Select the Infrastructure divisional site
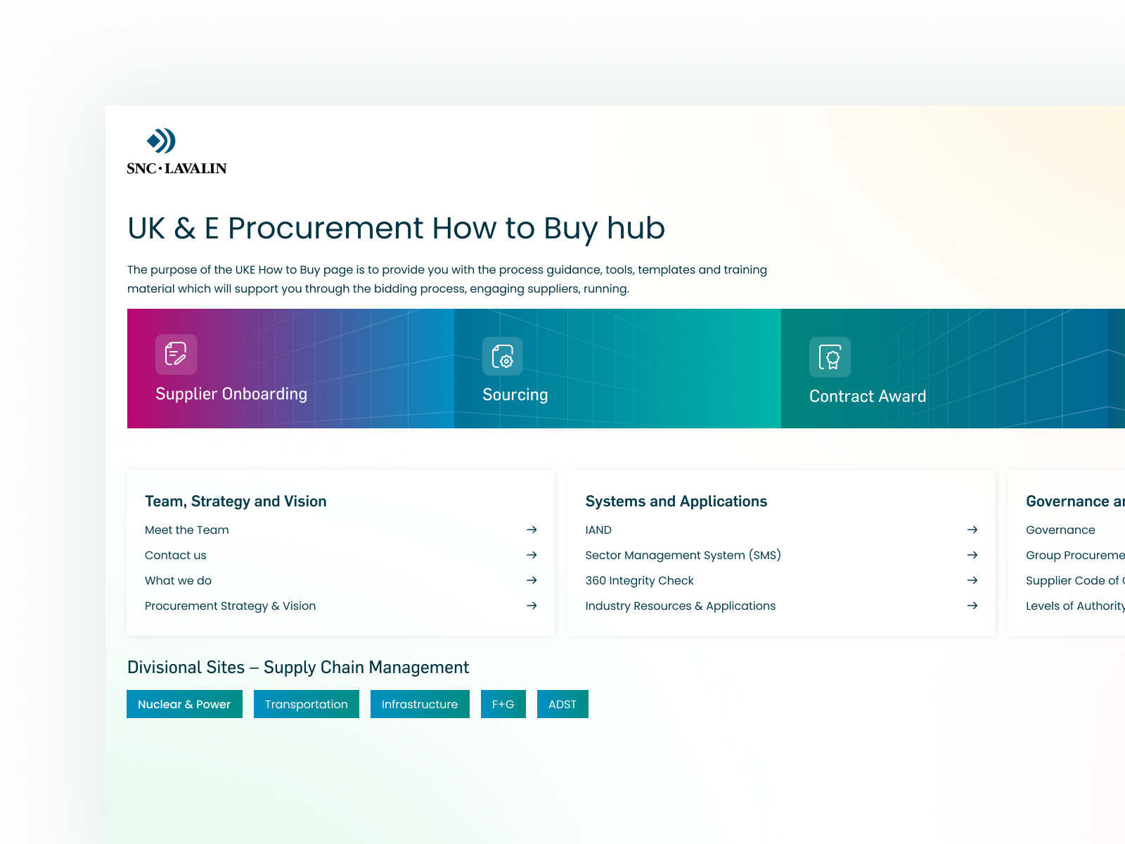The width and height of the screenshot is (1125, 844). (420, 703)
